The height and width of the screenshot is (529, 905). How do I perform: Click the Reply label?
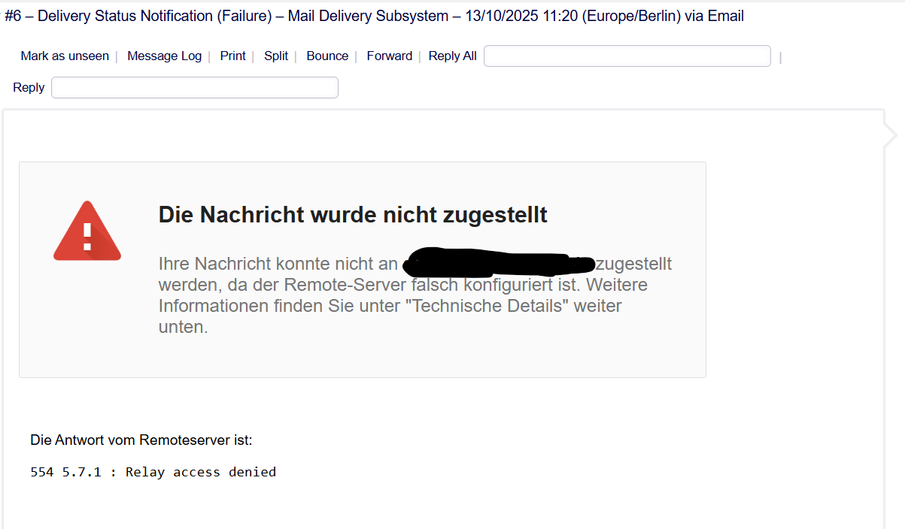click(29, 88)
